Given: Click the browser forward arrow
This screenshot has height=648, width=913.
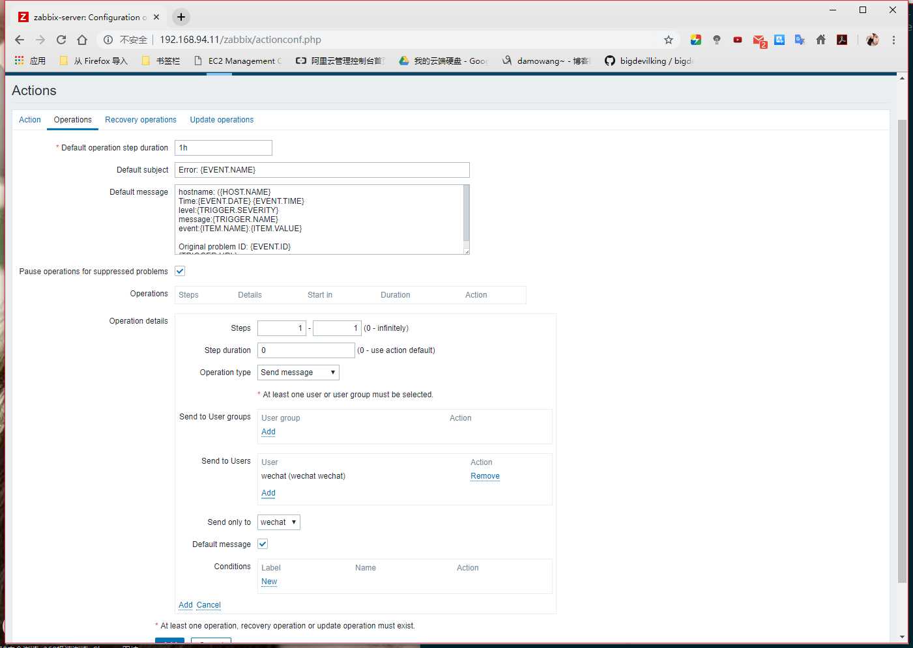Looking at the screenshot, I should pyautogui.click(x=40, y=40).
